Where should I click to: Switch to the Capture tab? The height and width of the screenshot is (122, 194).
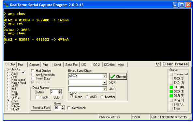pos(34,65)
